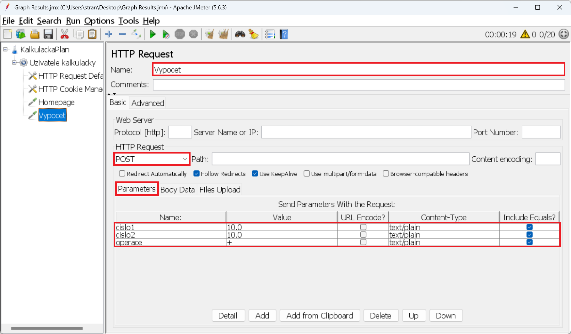Open the Templates icon in toolbar

pos(21,34)
